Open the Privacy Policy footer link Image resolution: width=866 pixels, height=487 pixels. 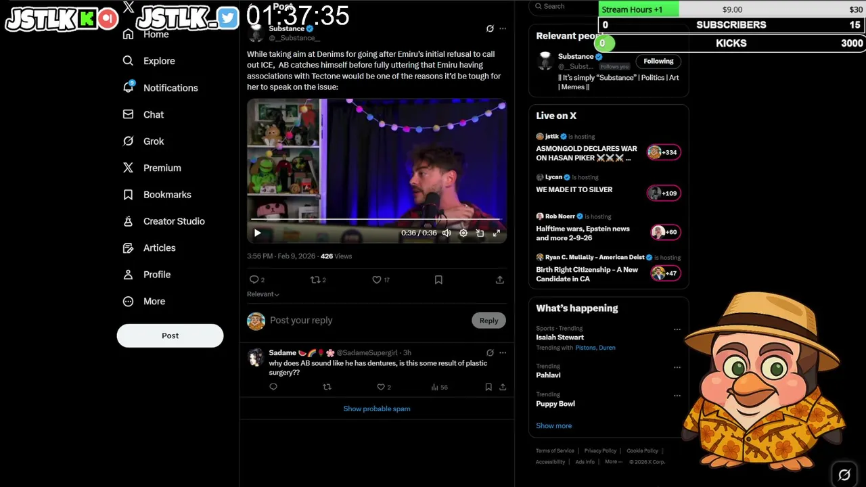point(600,450)
